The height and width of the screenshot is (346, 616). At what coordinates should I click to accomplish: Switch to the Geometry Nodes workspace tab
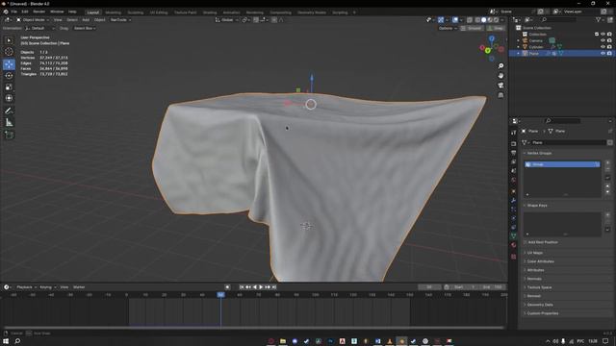(x=312, y=12)
